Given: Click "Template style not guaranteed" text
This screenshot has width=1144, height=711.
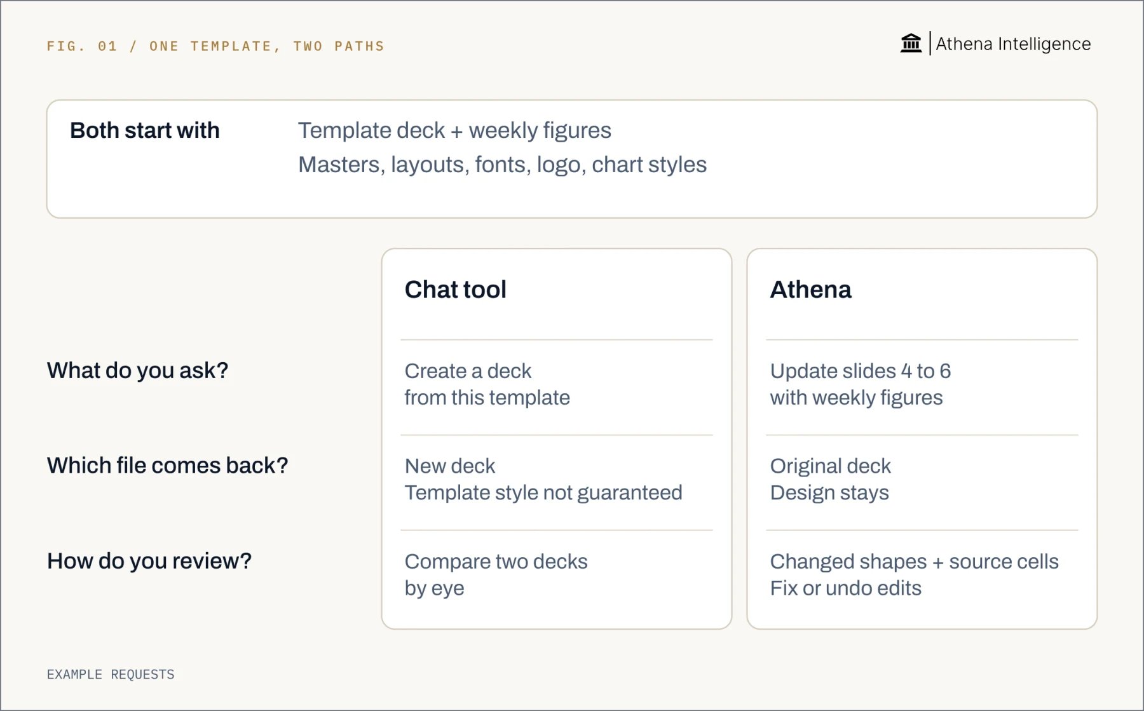Looking at the screenshot, I should coord(543,493).
